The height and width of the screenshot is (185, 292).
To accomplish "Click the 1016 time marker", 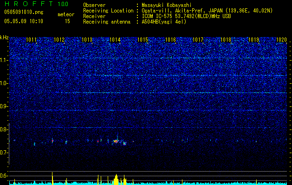I will click(170, 40).
